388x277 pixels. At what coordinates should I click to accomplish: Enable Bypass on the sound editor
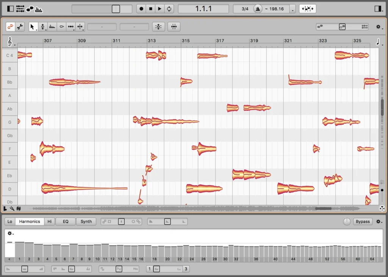tap(363, 221)
